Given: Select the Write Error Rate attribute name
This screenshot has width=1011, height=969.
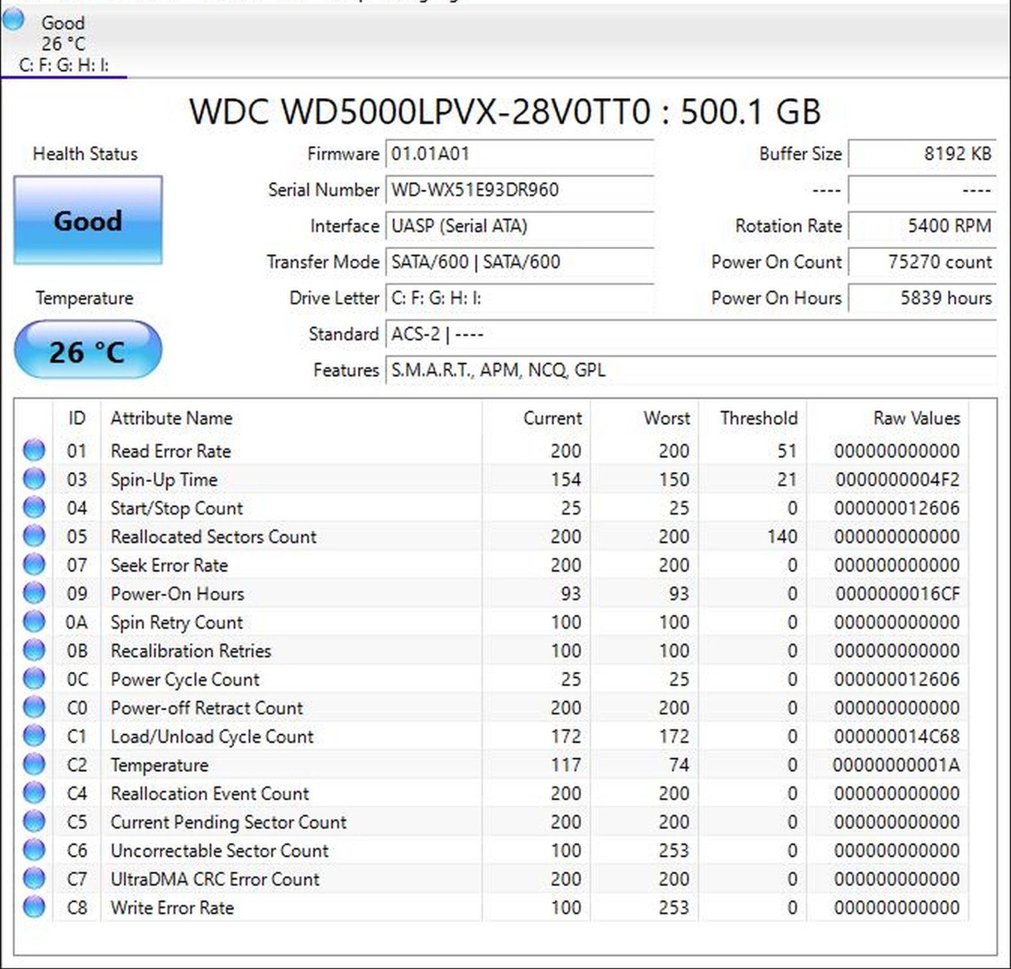Looking at the screenshot, I should [x=172, y=908].
